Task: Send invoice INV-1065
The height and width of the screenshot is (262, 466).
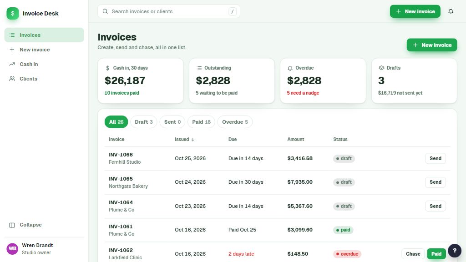Action: 436,182
